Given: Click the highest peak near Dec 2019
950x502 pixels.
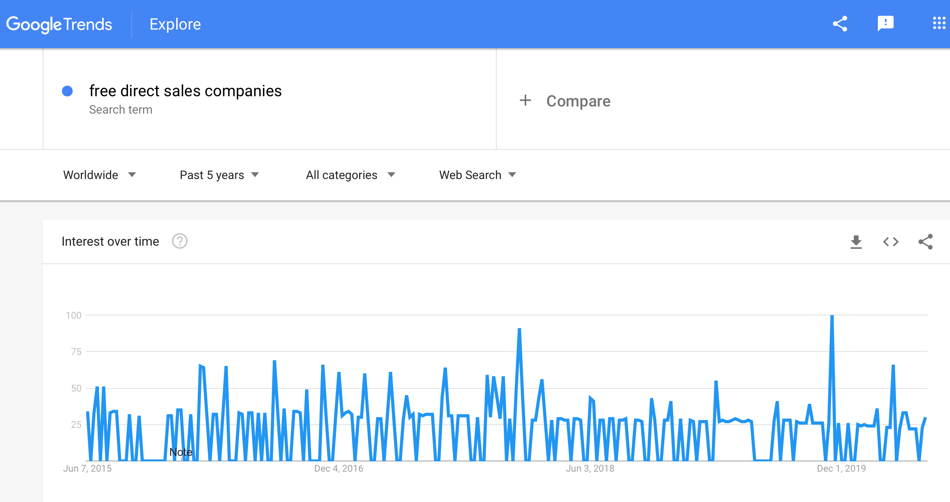Looking at the screenshot, I should coord(832,315).
